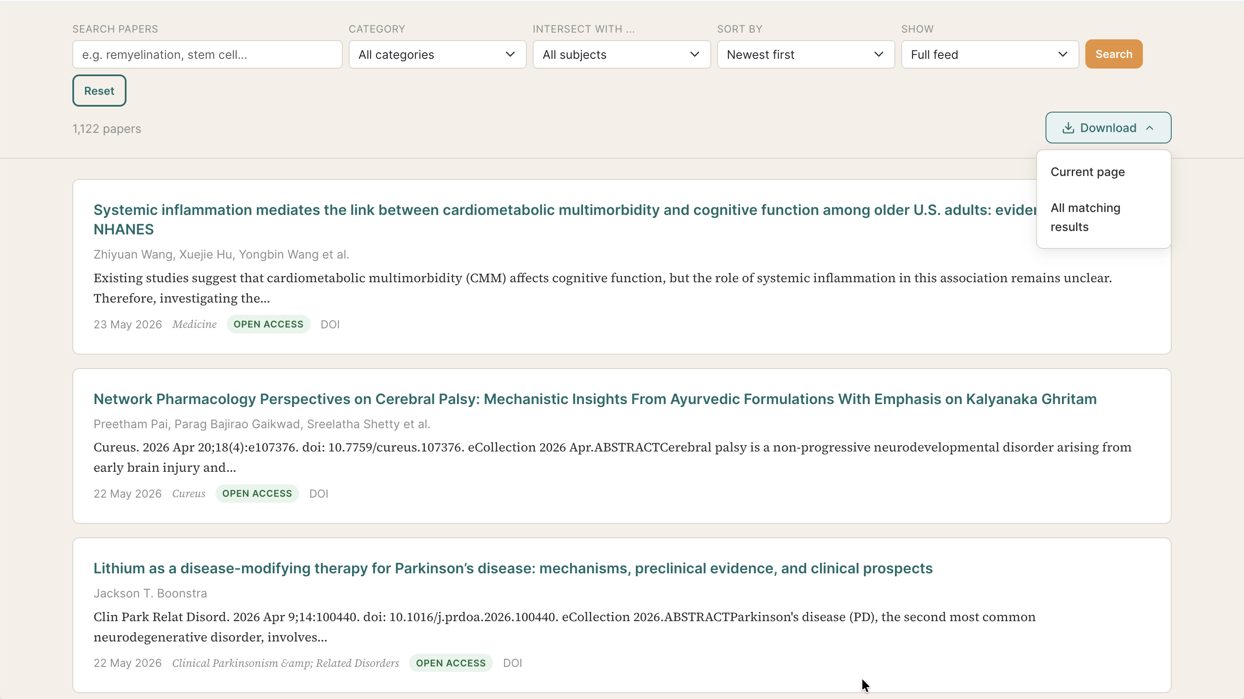Click Open Access badge on Lithium paper
The height and width of the screenshot is (699, 1244).
tap(451, 663)
